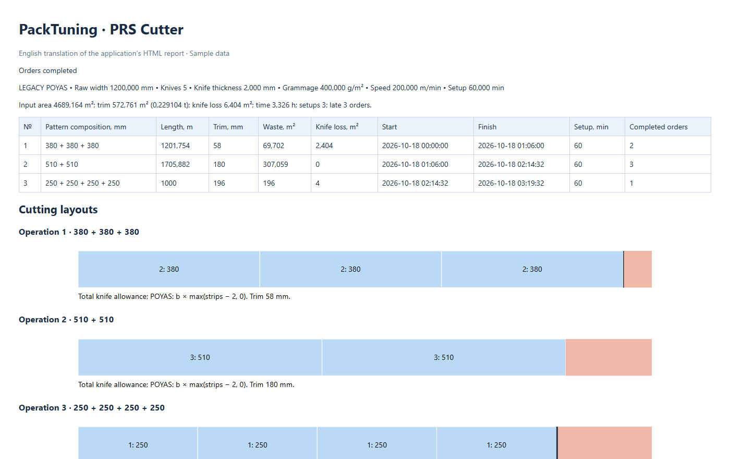Click the Cutting layouts heading

pos(58,210)
